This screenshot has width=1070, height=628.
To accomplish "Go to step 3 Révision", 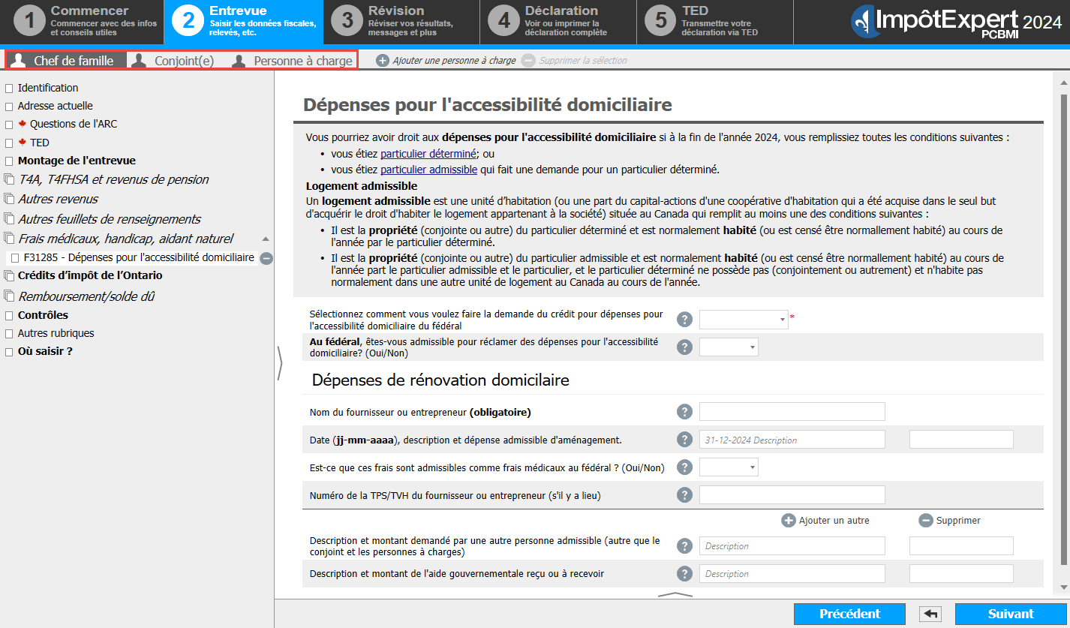I will pyautogui.click(x=401, y=22).
